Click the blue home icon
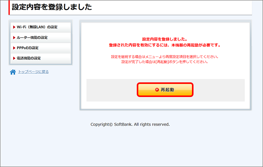This screenshot has width=263, height=167. tap(13, 72)
